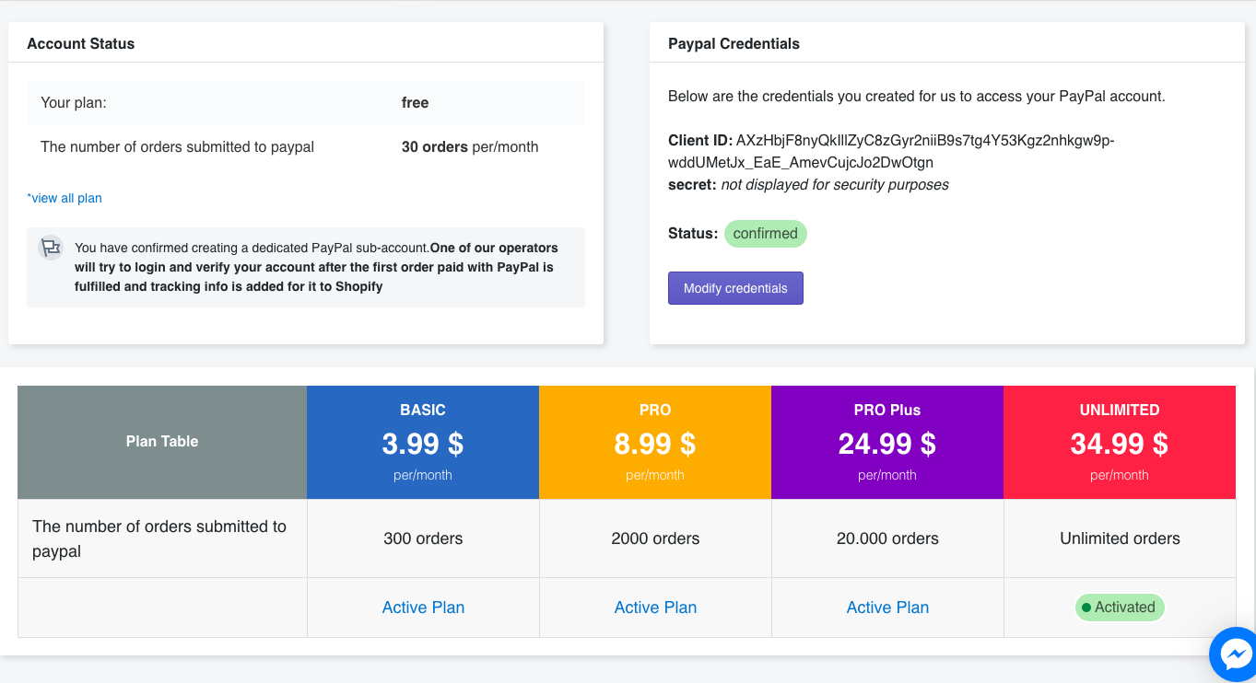Click the Activated badge under UNLIMITED
Image resolution: width=1256 pixels, height=683 pixels.
point(1120,608)
